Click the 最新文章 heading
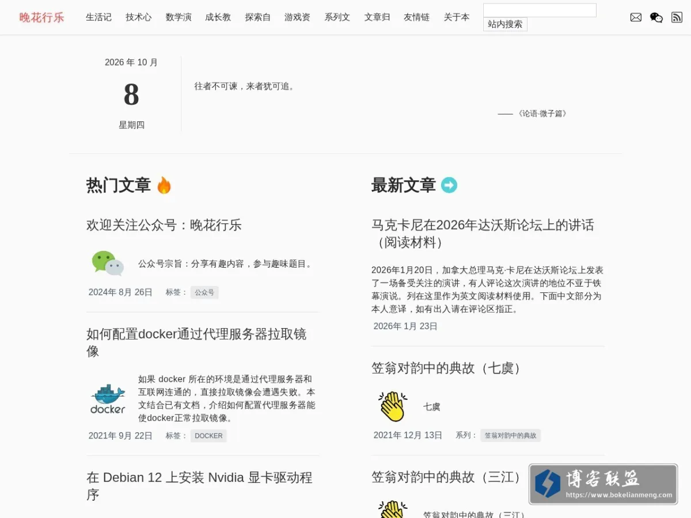 [404, 185]
